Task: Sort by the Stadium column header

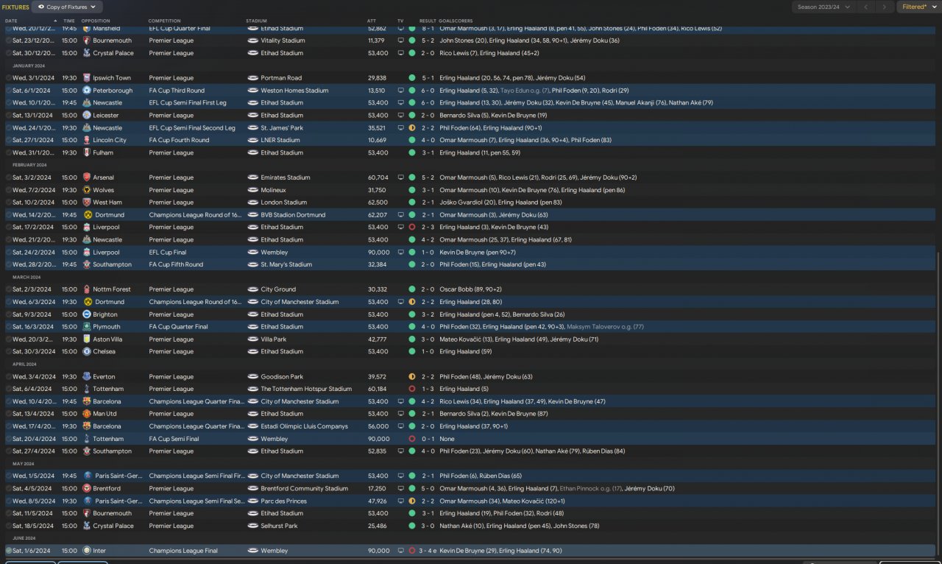Action: coord(256,21)
